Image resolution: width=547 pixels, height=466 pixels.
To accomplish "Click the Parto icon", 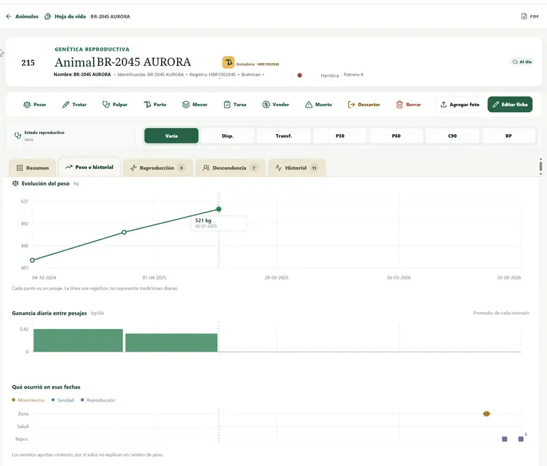I will pyautogui.click(x=148, y=105).
